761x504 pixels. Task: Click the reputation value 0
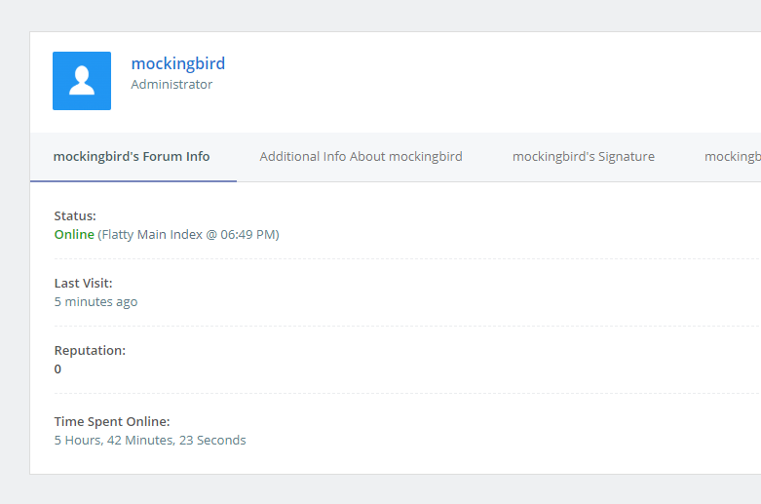click(57, 368)
